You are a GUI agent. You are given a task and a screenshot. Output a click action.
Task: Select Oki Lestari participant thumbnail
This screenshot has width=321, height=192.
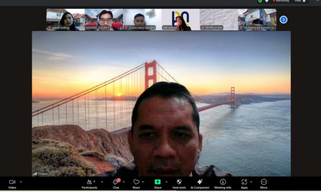click(x=180, y=20)
